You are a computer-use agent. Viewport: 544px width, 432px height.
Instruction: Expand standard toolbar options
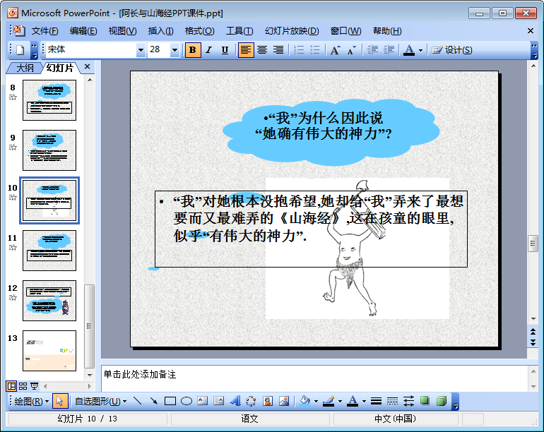tap(34, 50)
